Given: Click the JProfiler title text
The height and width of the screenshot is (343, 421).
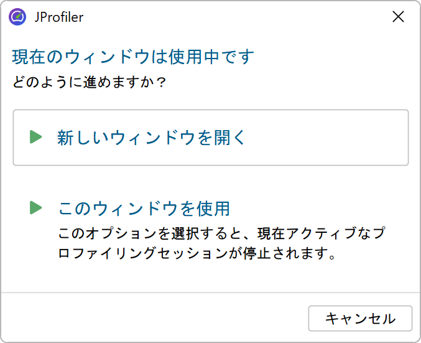Looking at the screenshot, I should point(59,17).
